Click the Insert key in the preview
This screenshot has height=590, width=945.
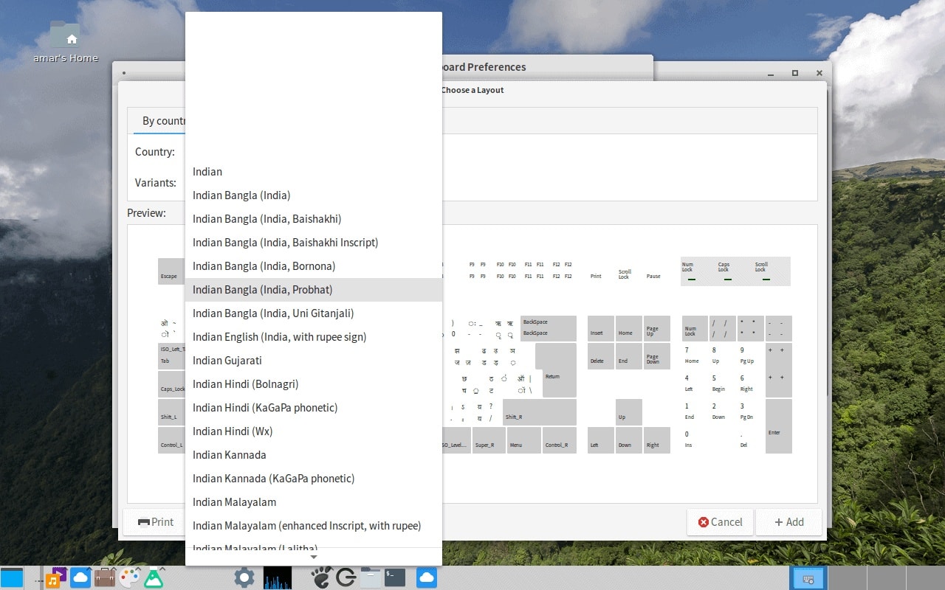[601, 328]
